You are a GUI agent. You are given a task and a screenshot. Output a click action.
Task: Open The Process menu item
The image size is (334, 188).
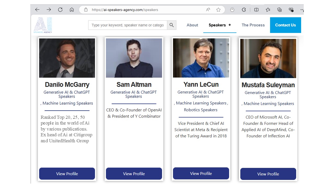(253, 25)
